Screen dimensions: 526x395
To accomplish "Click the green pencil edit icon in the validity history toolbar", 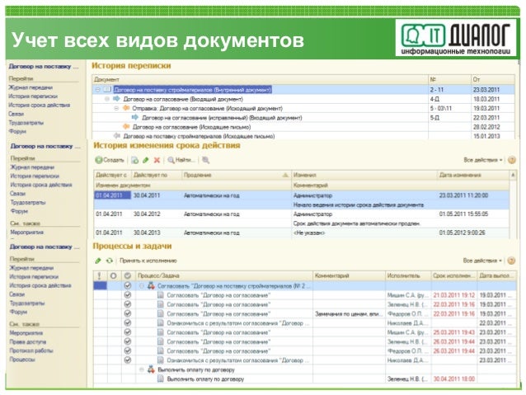I will click(x=146, y=160).
